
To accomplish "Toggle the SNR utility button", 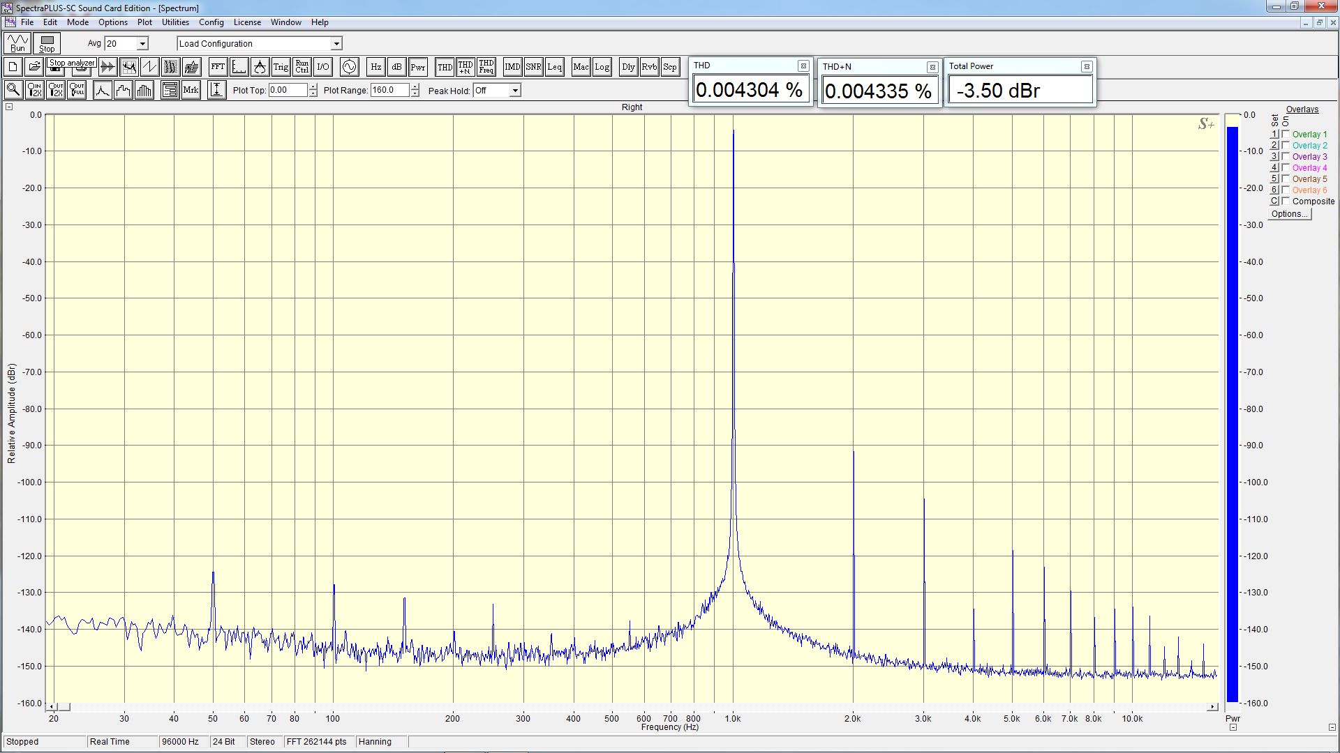I will (x=533, y=67).
